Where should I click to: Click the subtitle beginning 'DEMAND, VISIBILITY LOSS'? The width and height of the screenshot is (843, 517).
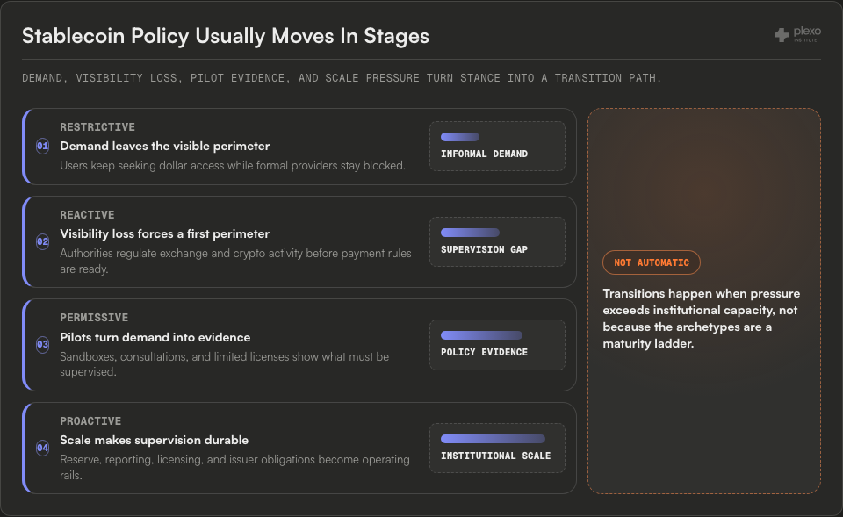[342, 78]
